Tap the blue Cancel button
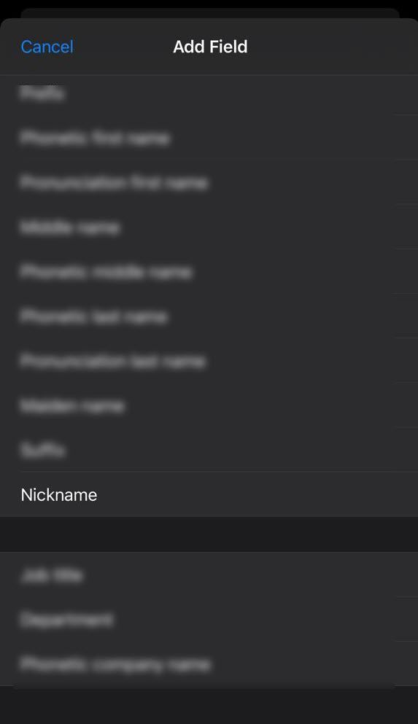The image size is (418, 724). click(x=47, y=47)
